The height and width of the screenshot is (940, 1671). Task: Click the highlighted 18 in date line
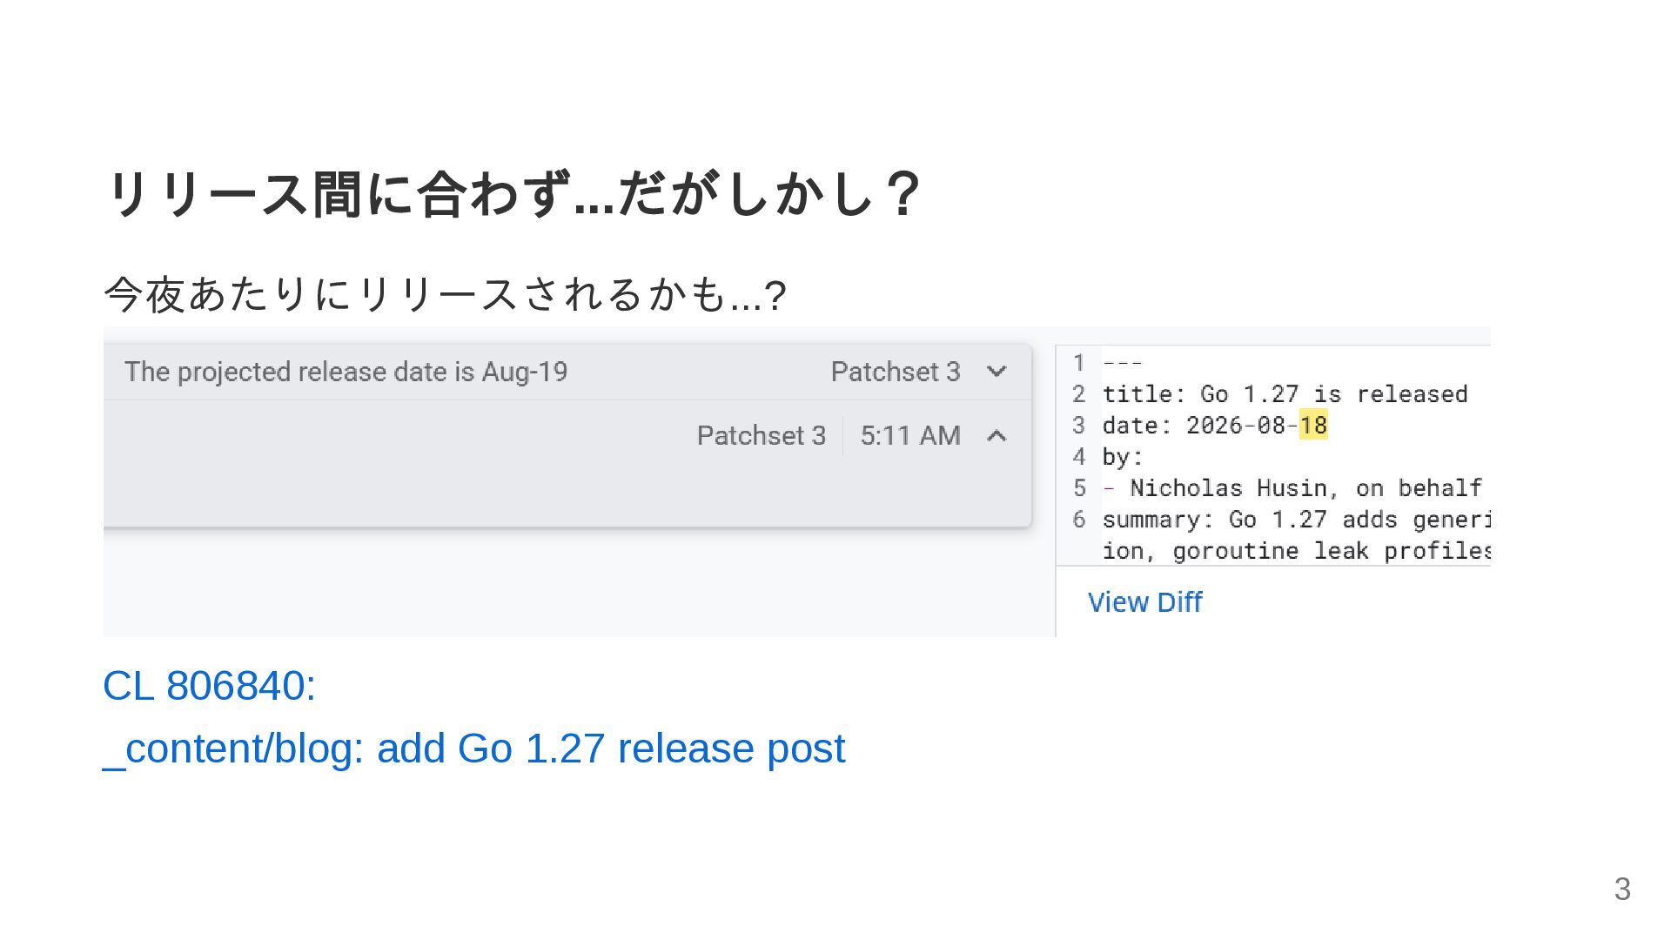coord(1313,425)
